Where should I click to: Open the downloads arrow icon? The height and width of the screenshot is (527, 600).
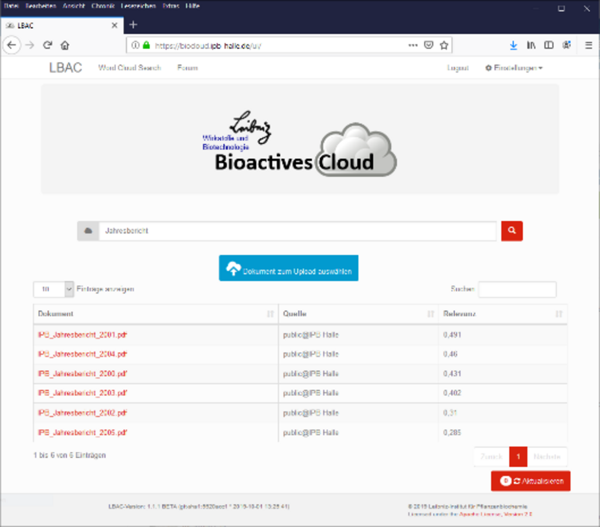click(x=513, y=46)
